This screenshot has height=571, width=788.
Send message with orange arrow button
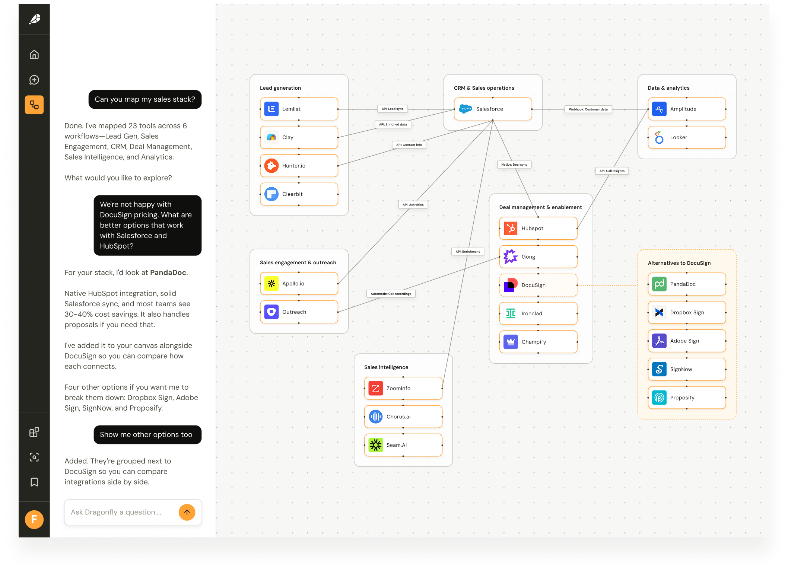[187, 512]
